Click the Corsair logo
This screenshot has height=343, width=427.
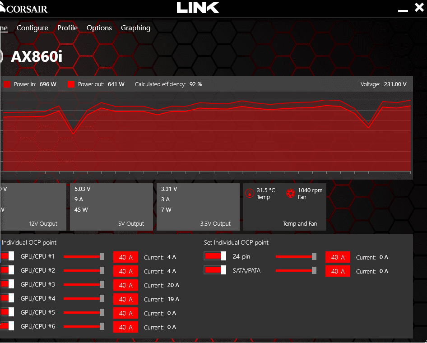pos(24,8)
